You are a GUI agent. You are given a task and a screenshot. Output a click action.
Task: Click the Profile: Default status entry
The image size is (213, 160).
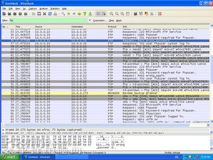coord(172,153)
